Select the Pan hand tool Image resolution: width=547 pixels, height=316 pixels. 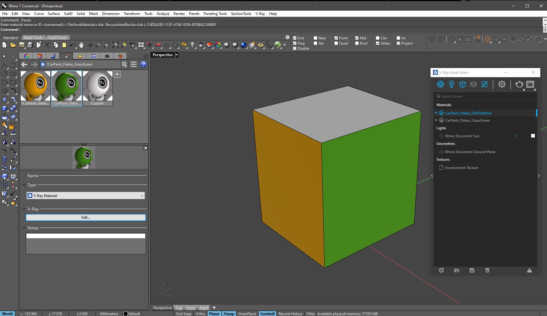[81, 45]
